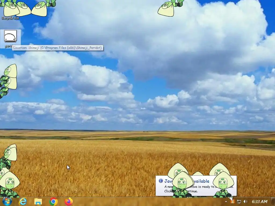The width and height of the screenshot is (275, 206).
Task: Open File Explorer from the taskbar
Action: click(x=38, y=202)
